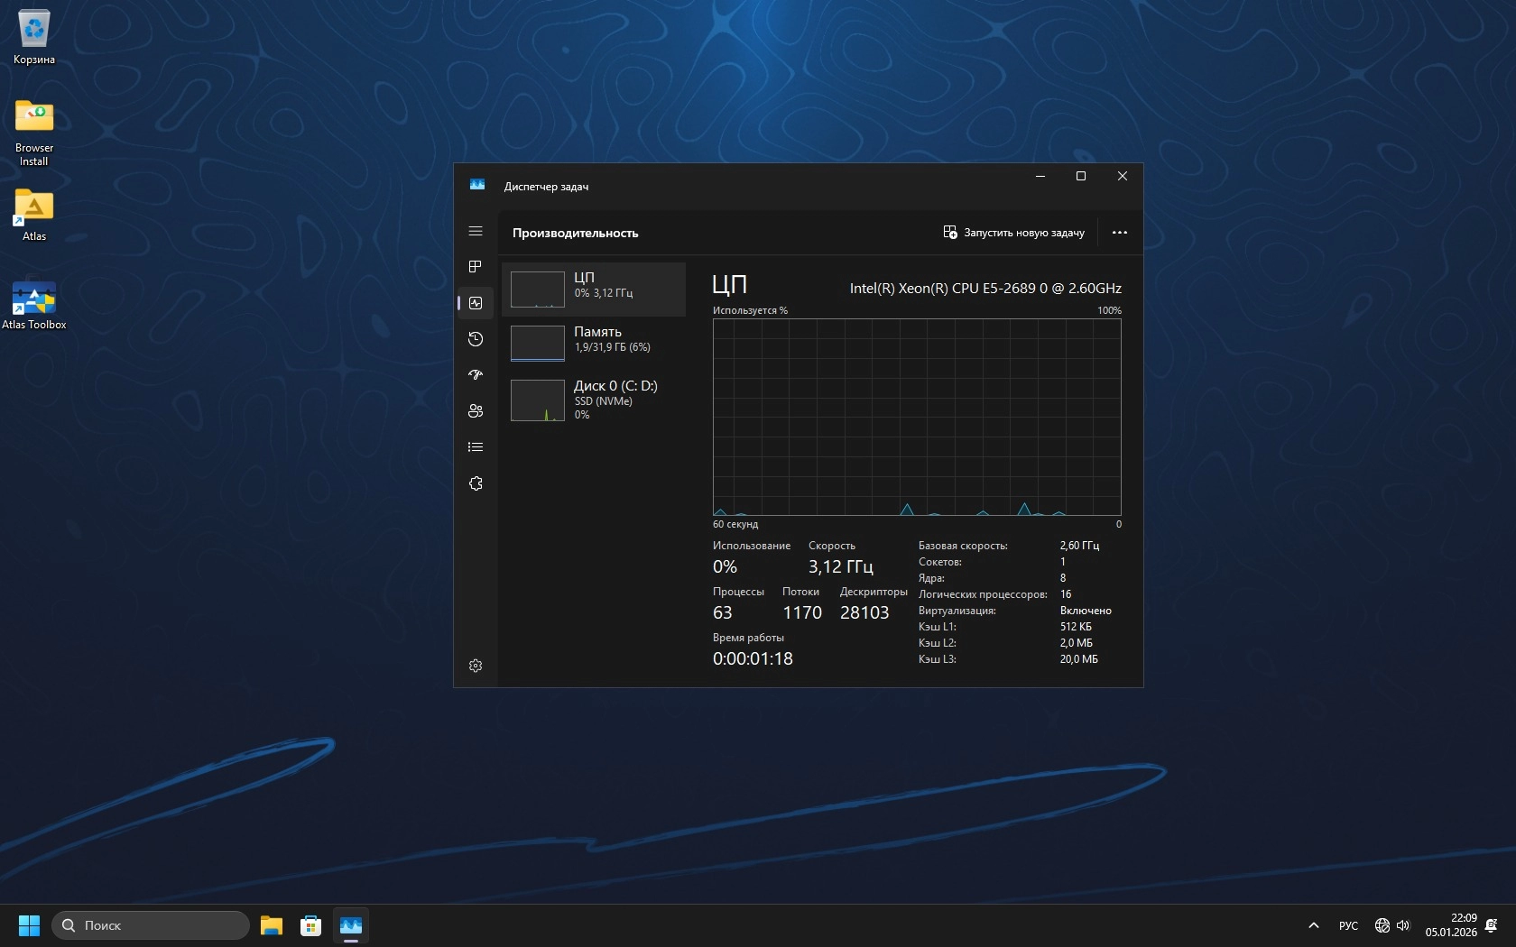The width and height of the screenshot is (1516, 947).
Task: Open the three-dot more options menu
Action: pos(1120,233)
